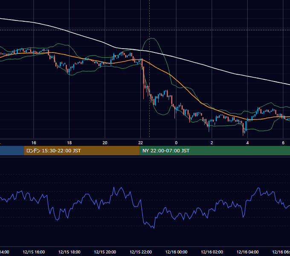Click the hour label 20 on upper time axis
This screenshot has width=290, height=256.
[105, 143]
